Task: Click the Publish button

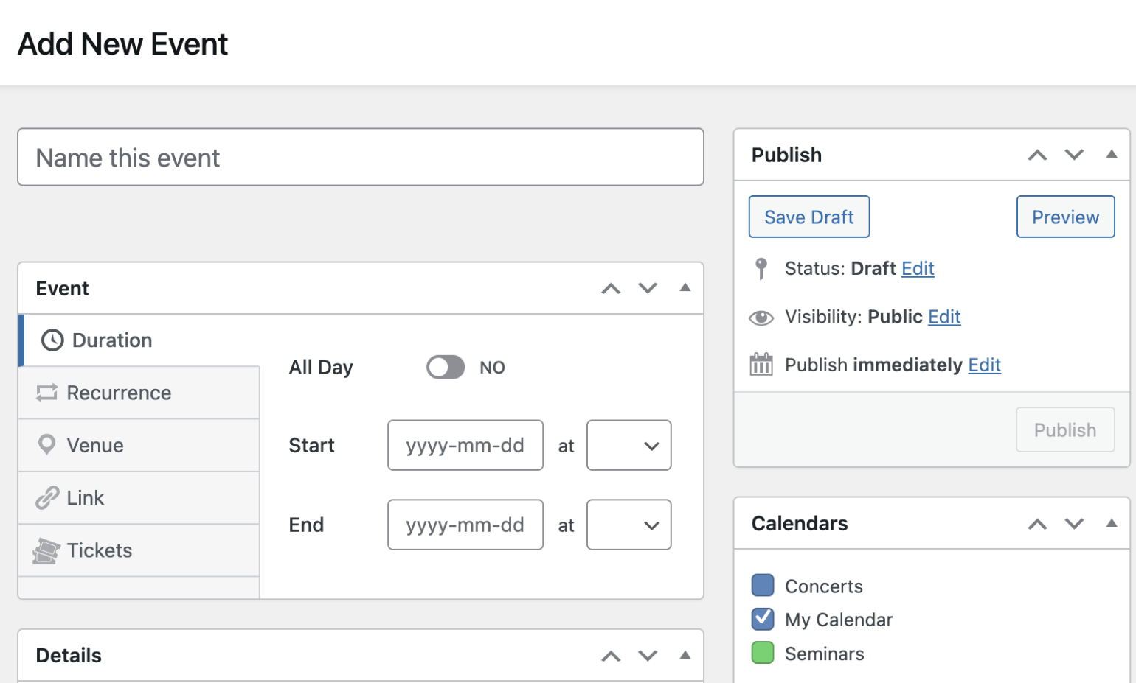Action: point(1065,430)
